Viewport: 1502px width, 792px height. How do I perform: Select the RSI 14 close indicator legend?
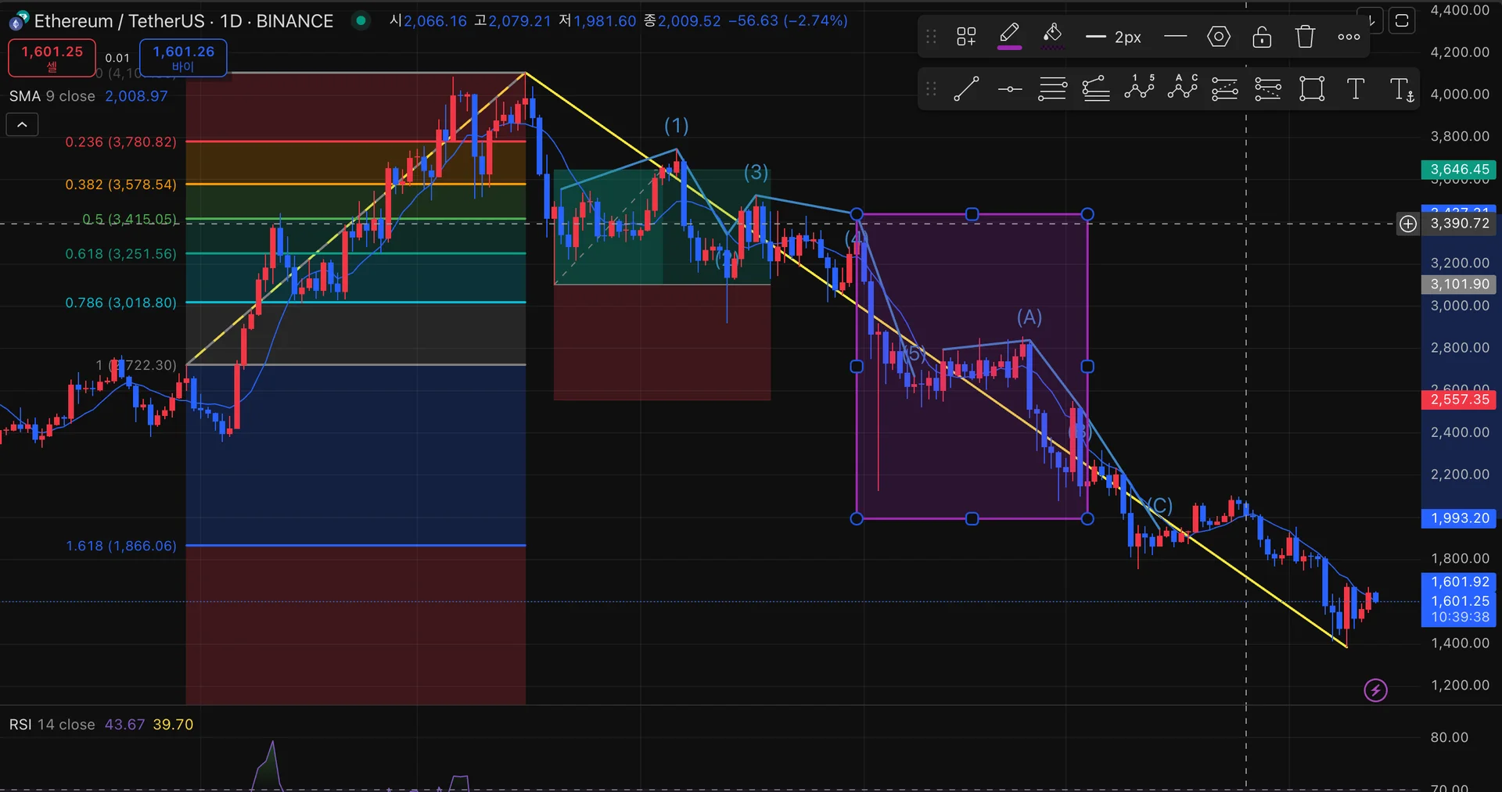(x=52, y=725)
